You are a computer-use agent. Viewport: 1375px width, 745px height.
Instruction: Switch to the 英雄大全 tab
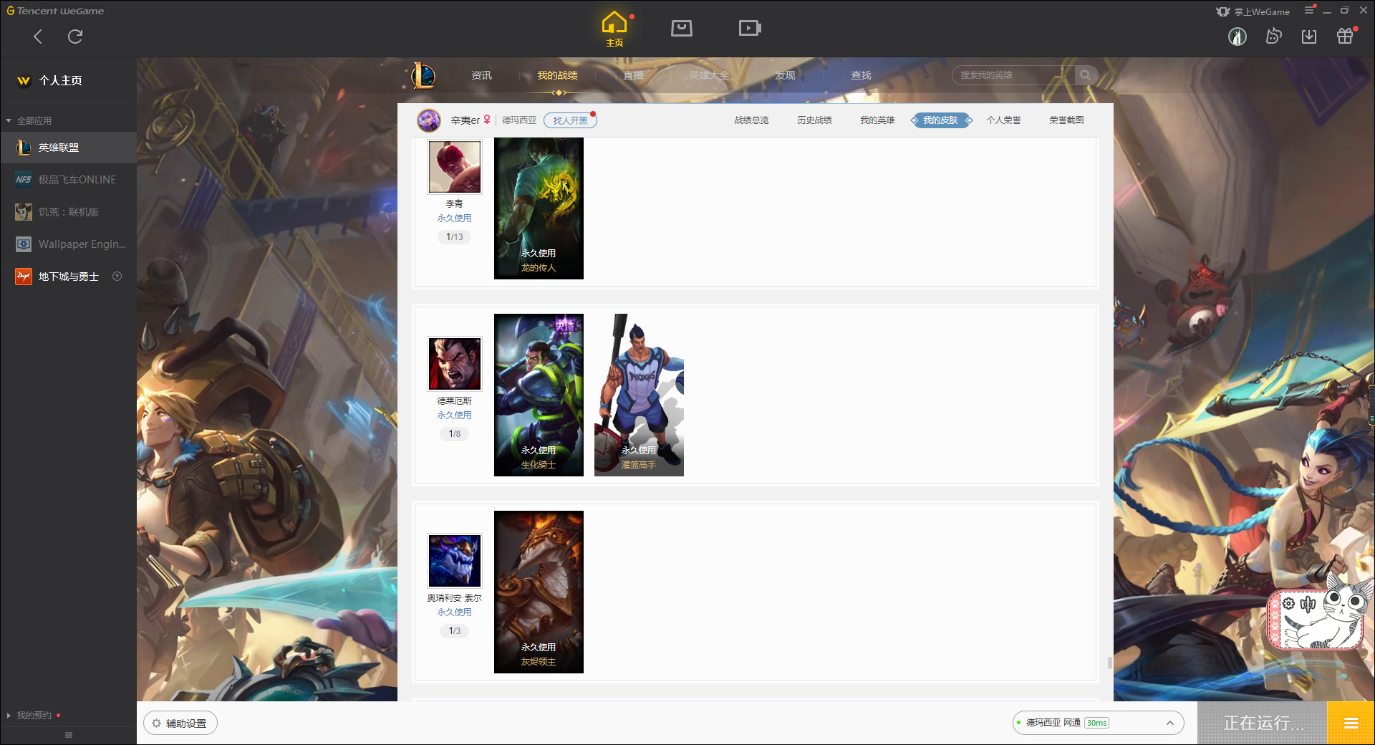(709, 75)
